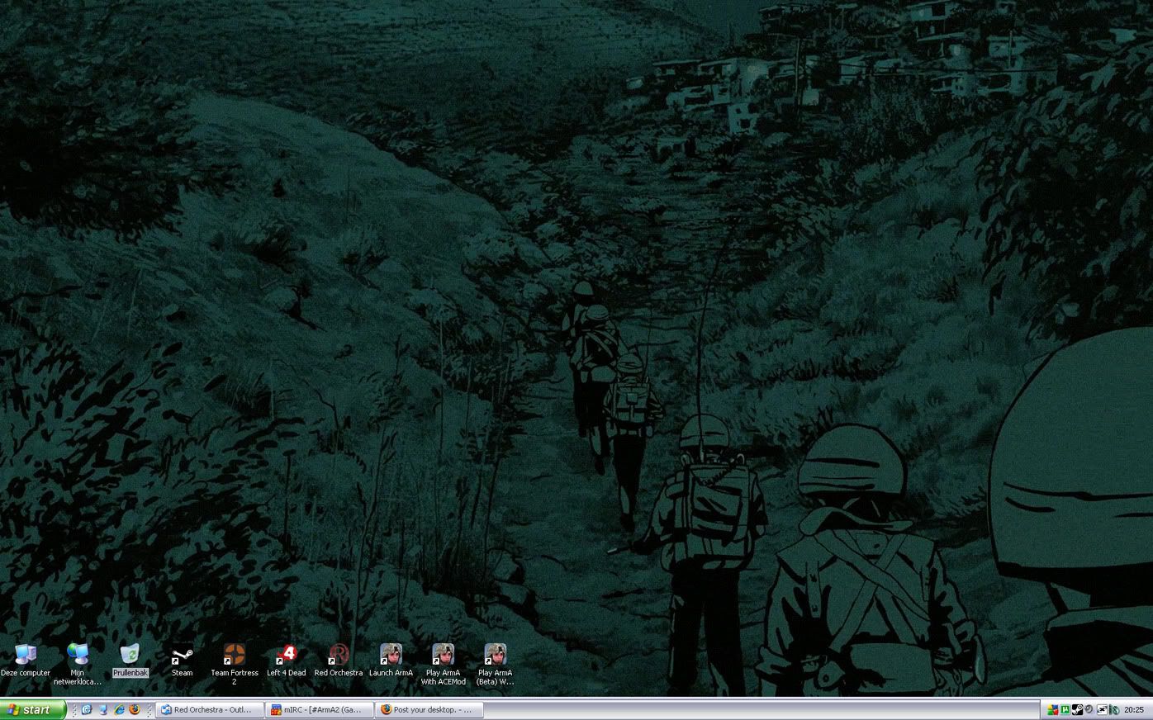Launch Firefox from Quick Launch bar
The height and width of the screenshot is (720, 1153).
coord(135,710)
